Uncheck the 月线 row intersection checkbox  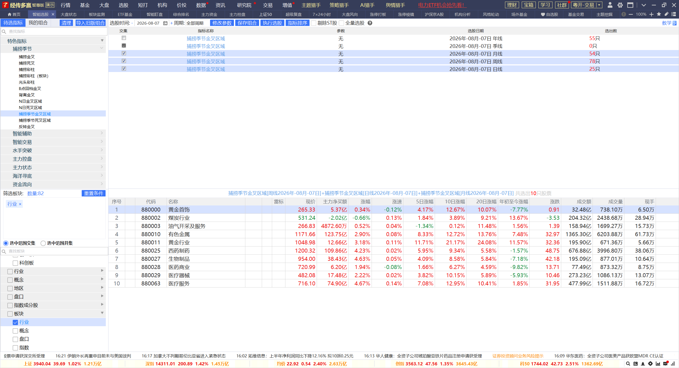[124, 53]
